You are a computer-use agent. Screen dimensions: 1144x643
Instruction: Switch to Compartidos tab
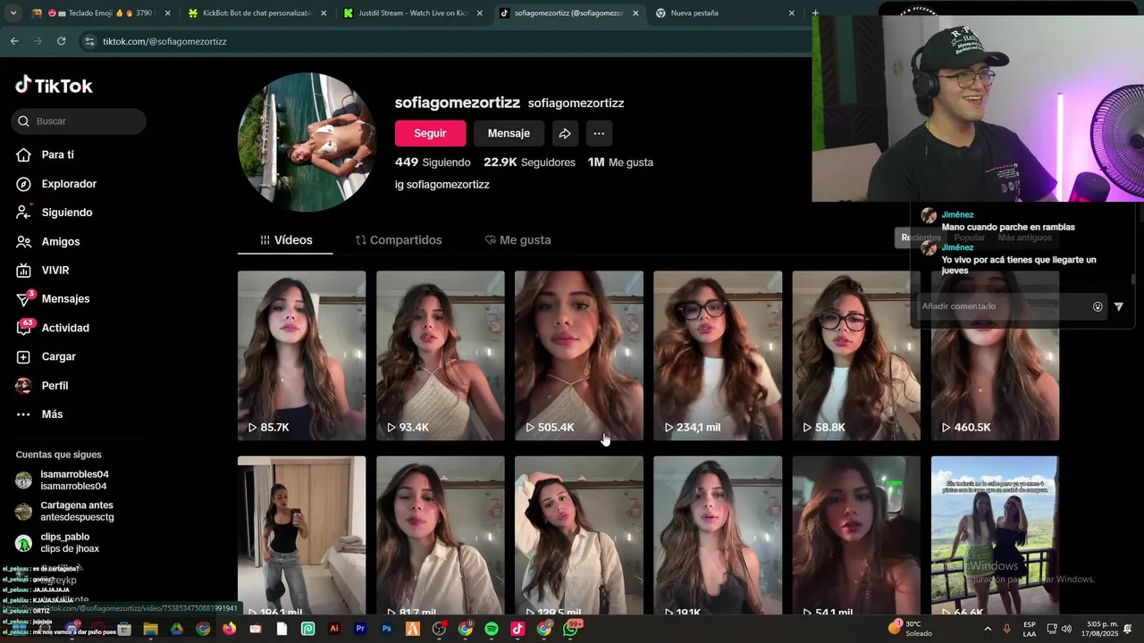point(399,240)
